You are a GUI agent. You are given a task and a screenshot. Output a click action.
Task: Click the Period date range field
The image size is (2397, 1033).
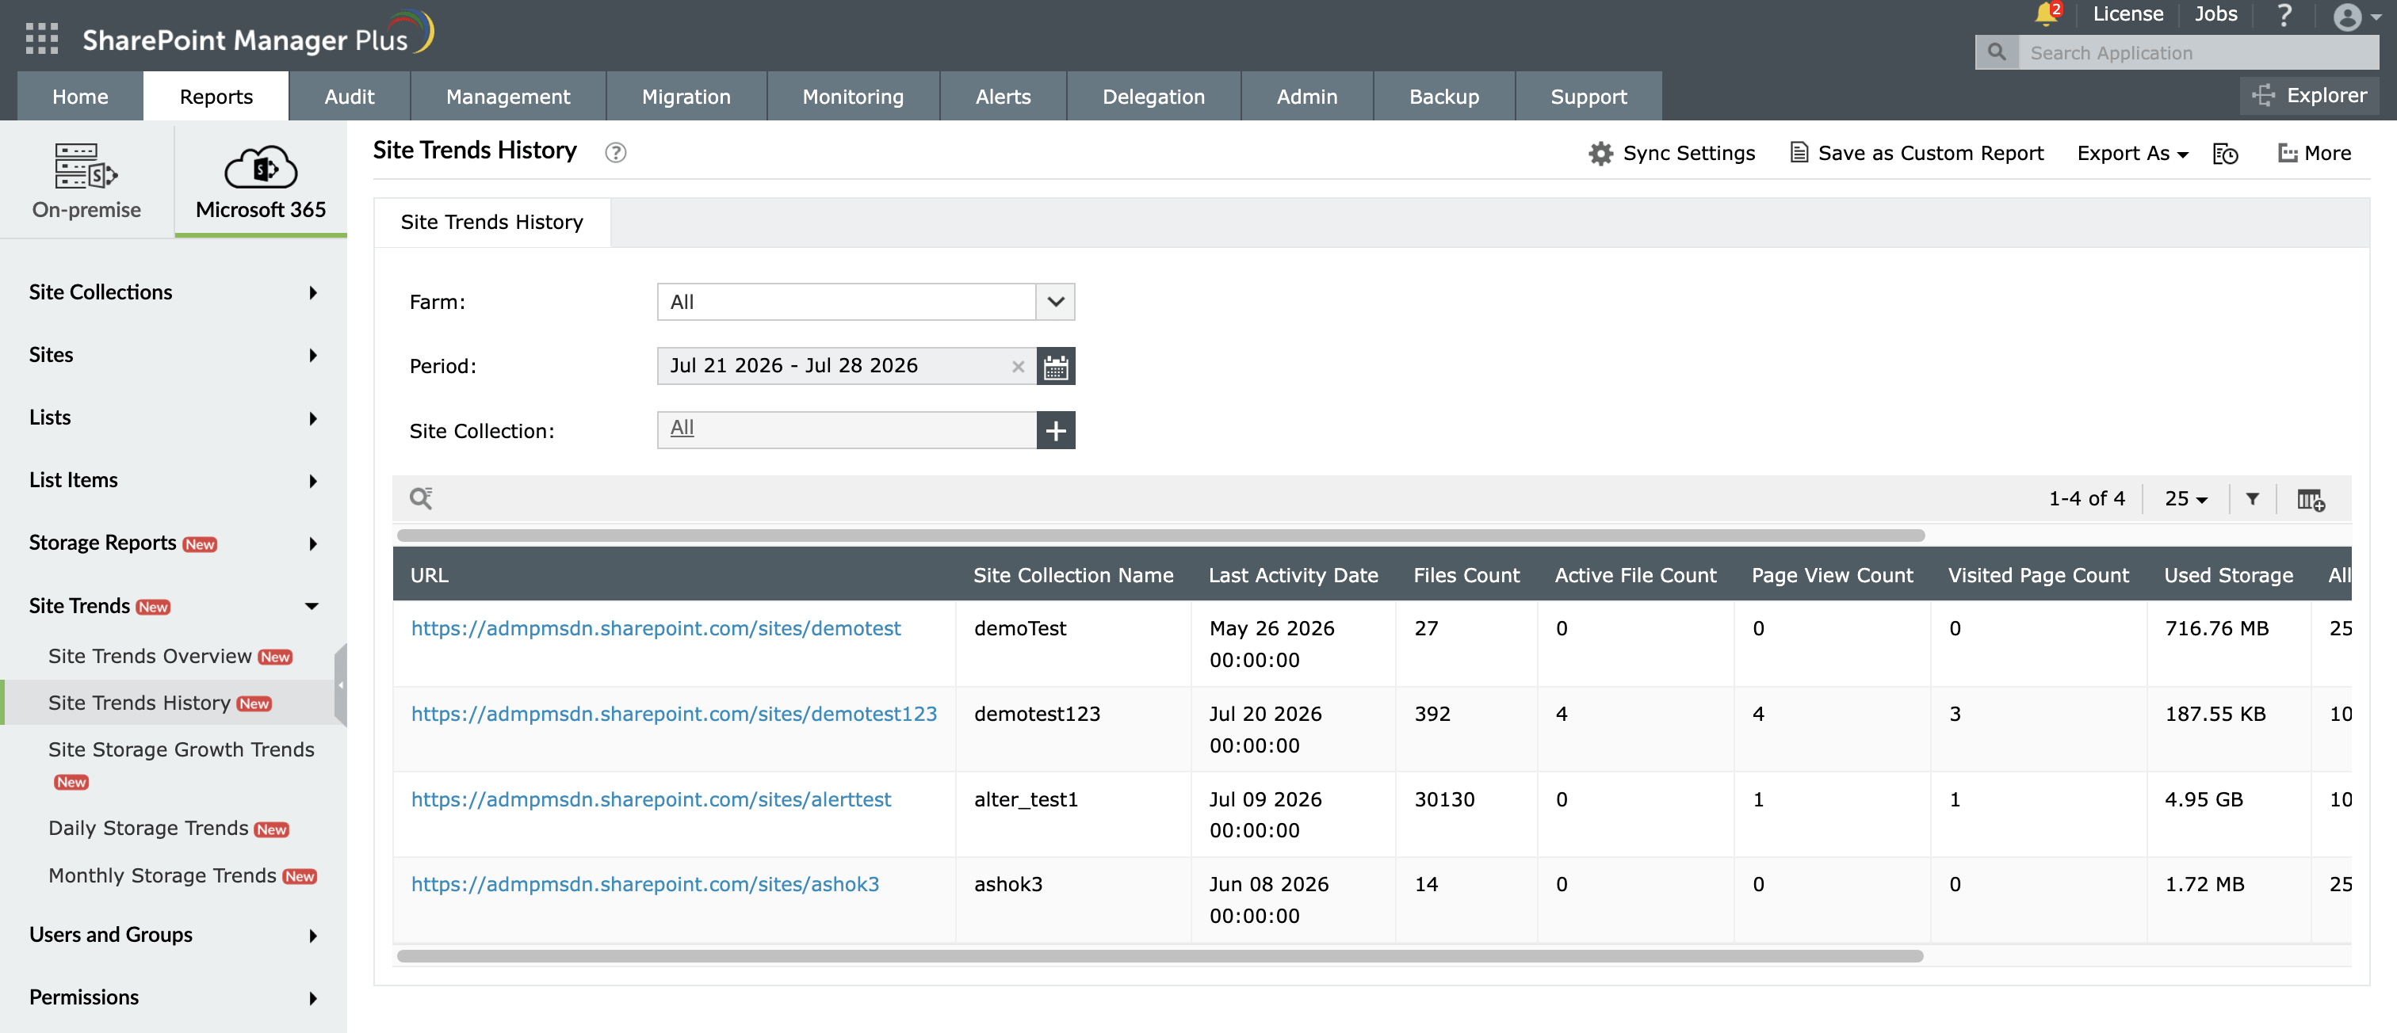pos(846,366)
